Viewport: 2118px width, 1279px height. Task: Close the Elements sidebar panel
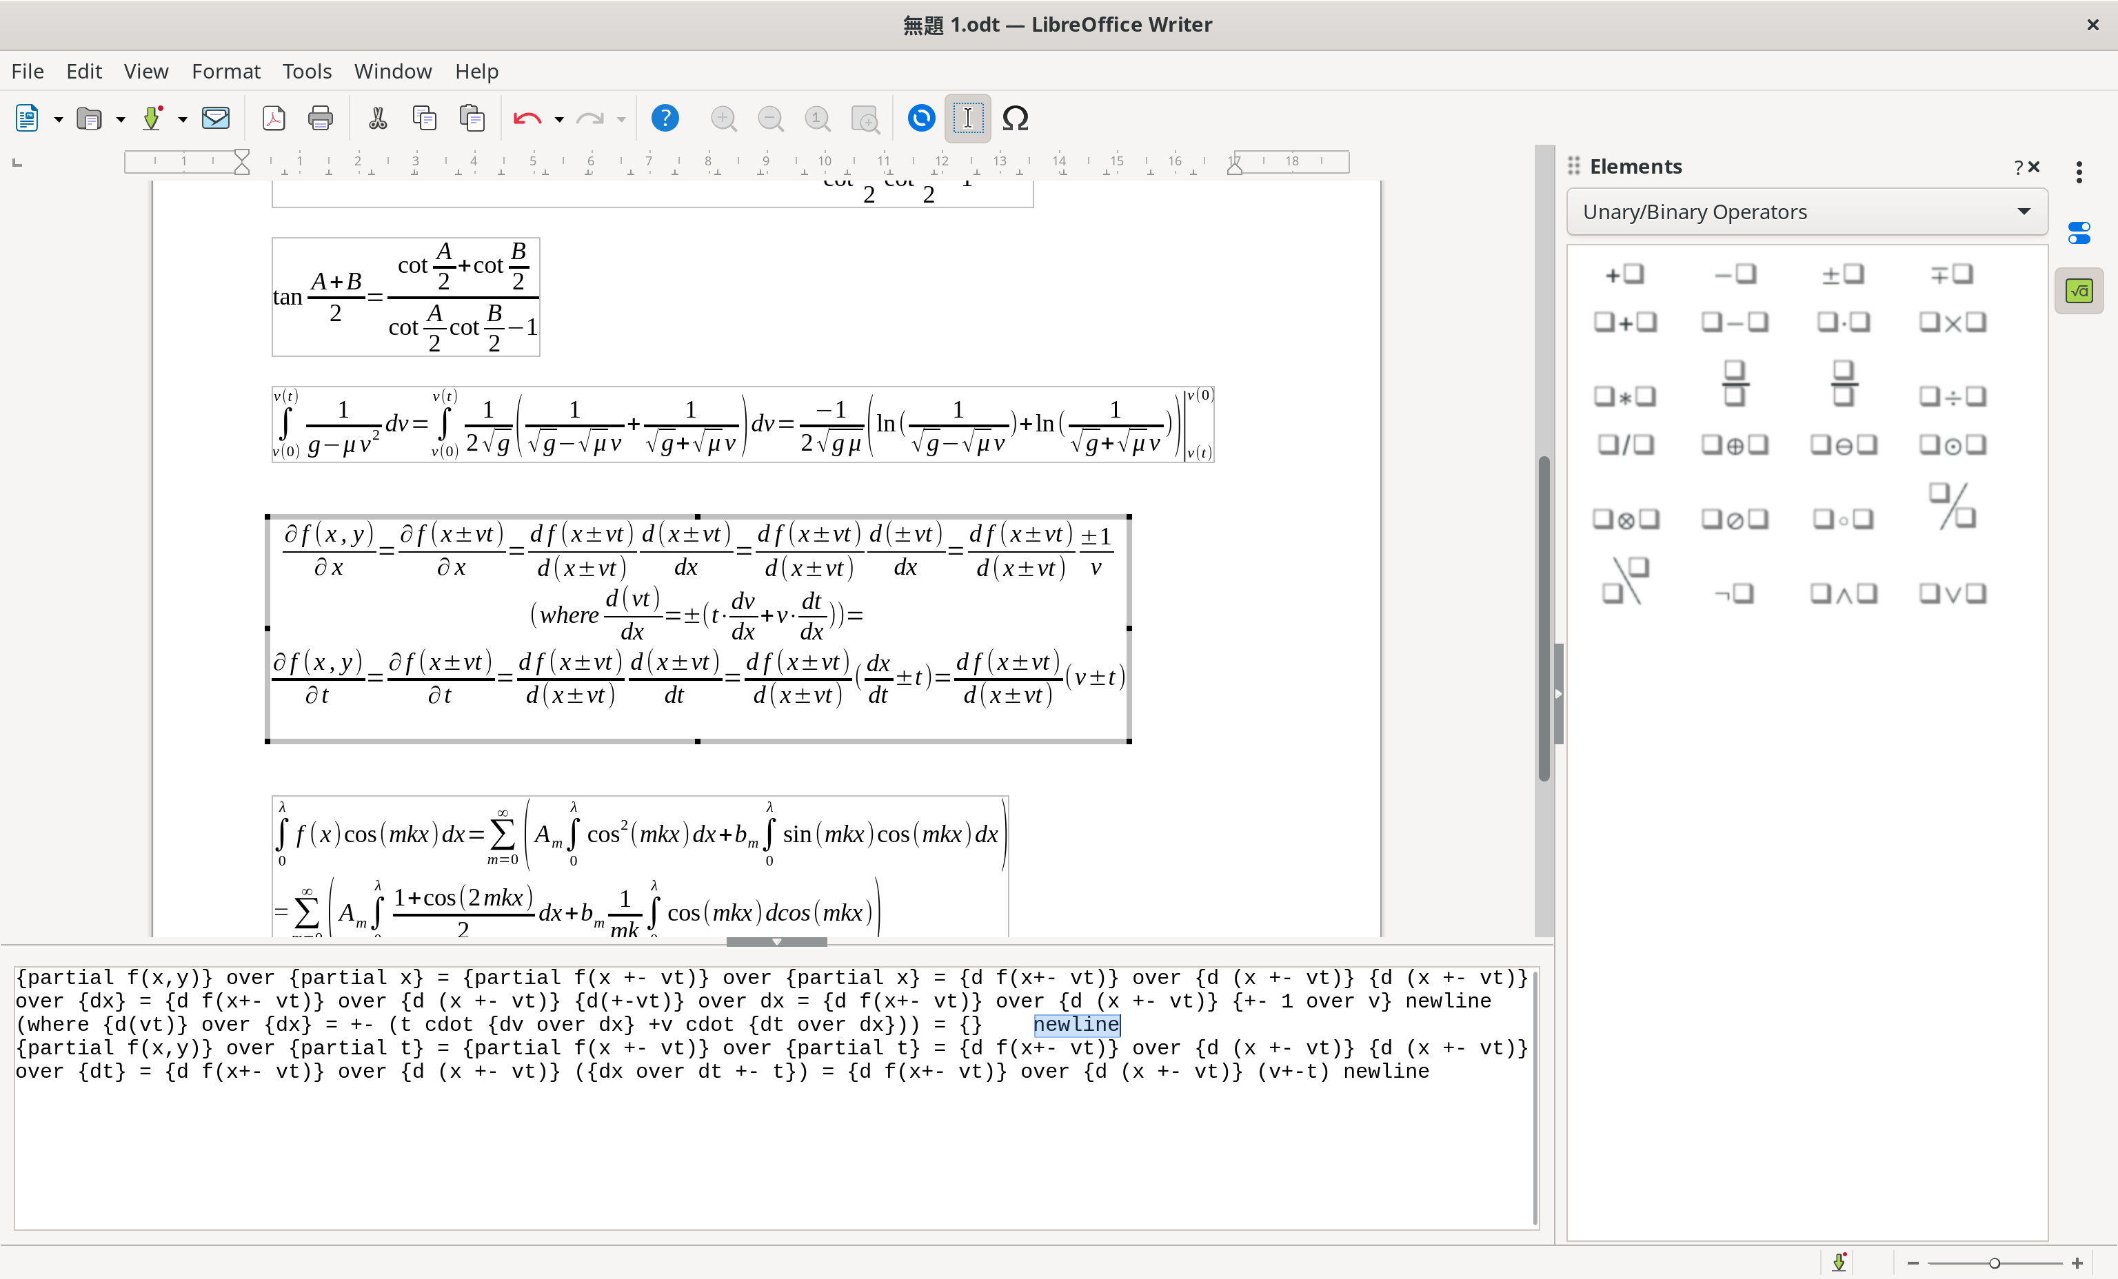coord(2035,167)
